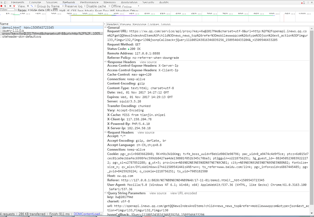Filter requests by Manifest type
The image size is (314, 217).
tap(122, 10)
